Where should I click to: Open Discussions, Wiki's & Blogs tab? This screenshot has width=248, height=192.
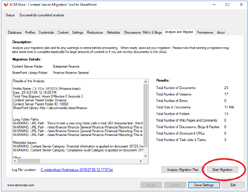[x=143, y=33]
